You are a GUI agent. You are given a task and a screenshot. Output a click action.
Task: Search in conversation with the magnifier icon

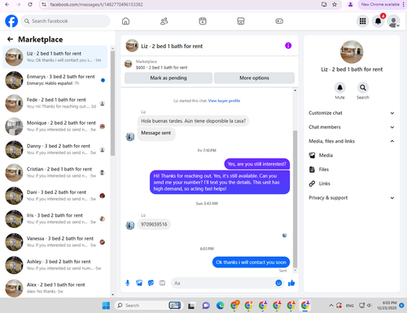pos(363,88)
